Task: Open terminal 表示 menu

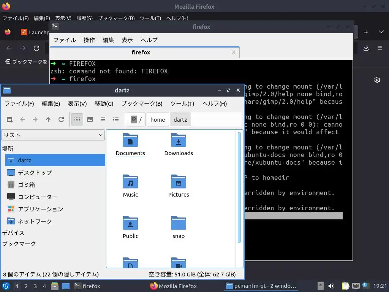Action: (127, 40)
